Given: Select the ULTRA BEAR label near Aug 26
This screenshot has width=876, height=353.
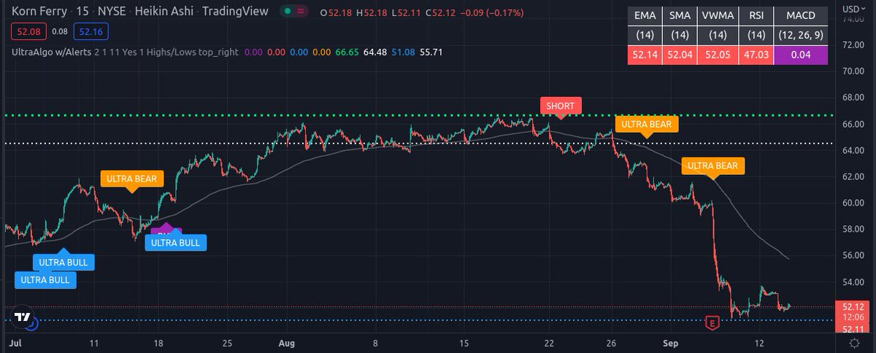Looking at the screenshot, I should pos(647,124).
